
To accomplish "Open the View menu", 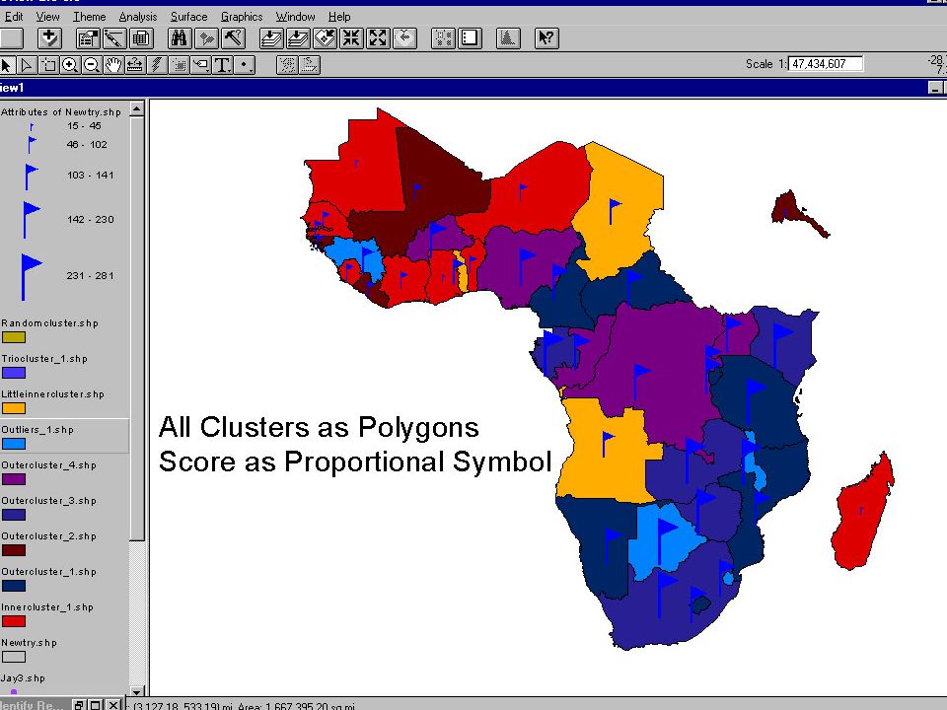I will click(47, 17).
